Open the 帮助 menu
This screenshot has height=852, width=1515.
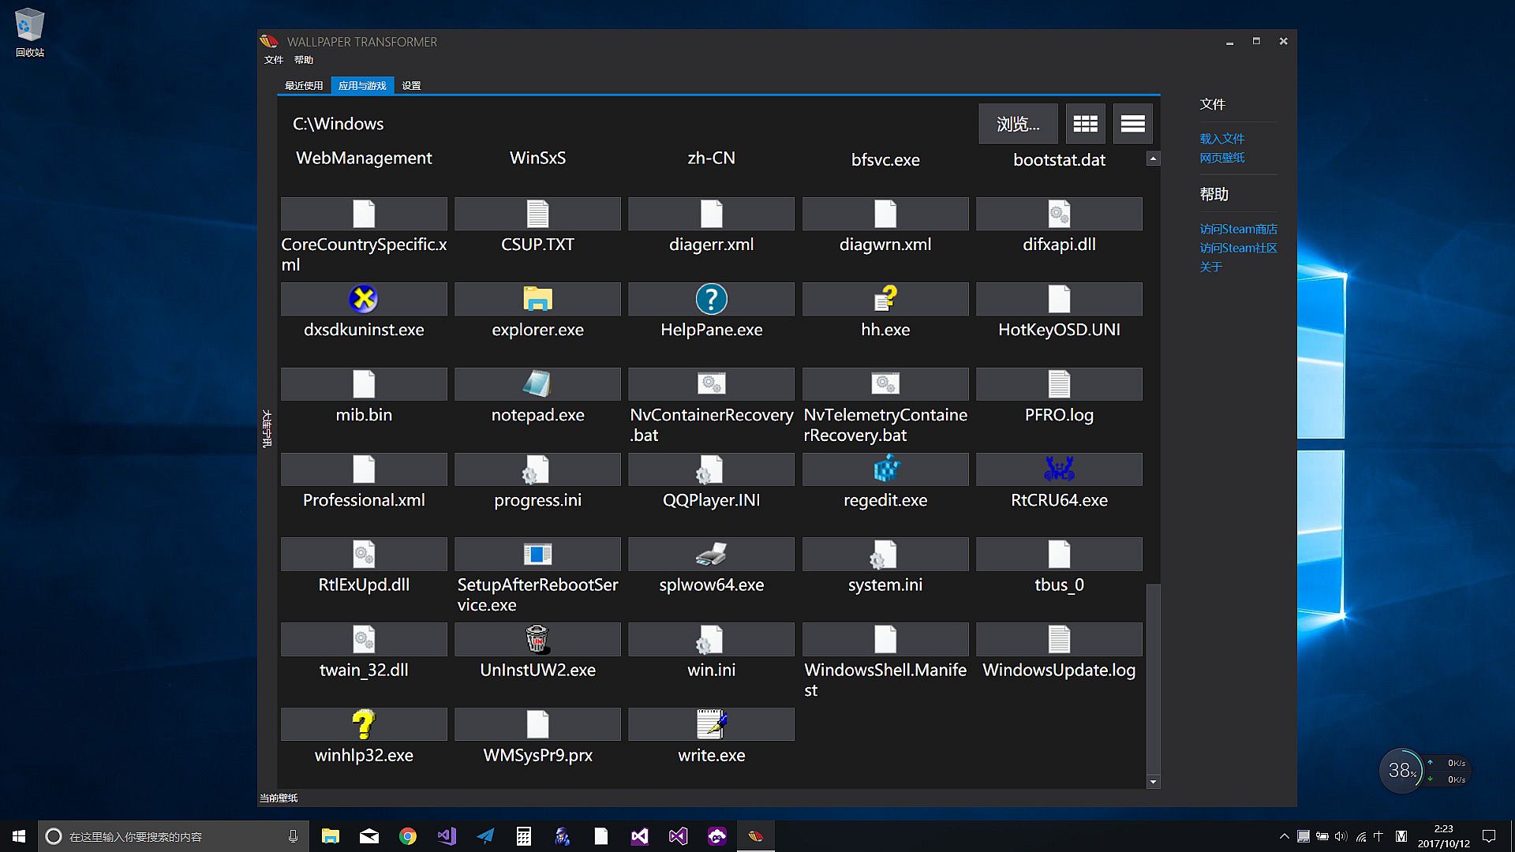304,60
